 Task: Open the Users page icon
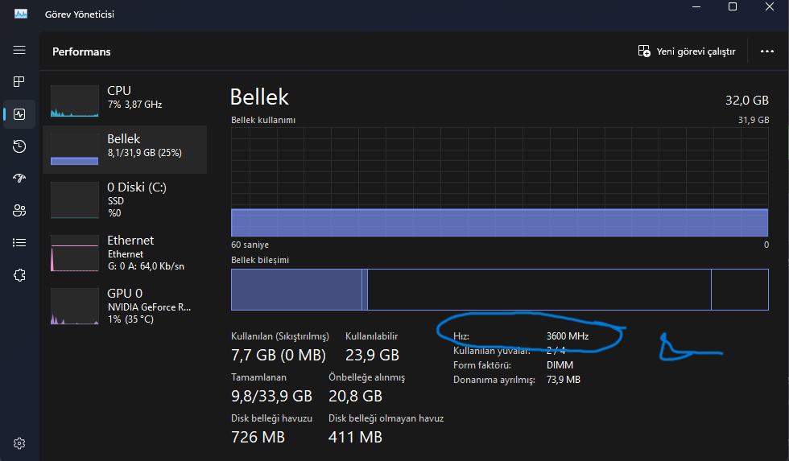point(19,211)
